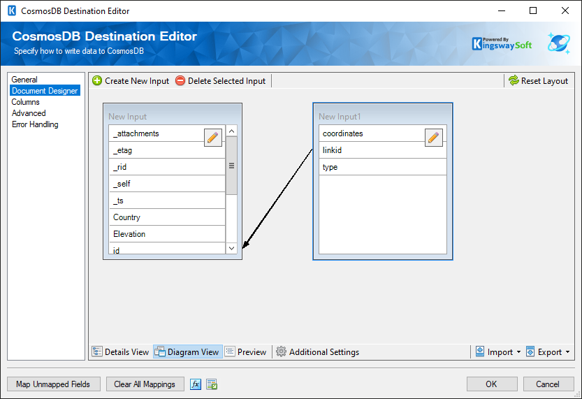Switch to Diagram View
Viewport: 582px width, 399px height.
pyautogui.click(x=188, y=352)
